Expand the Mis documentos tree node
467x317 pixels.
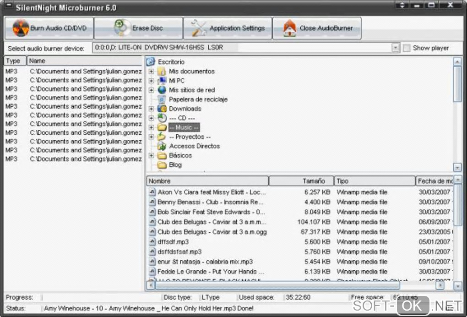[x=151, y=71]
